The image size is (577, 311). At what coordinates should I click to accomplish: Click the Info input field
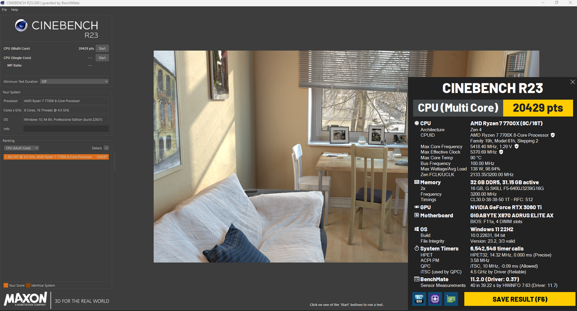coord(66,128)
